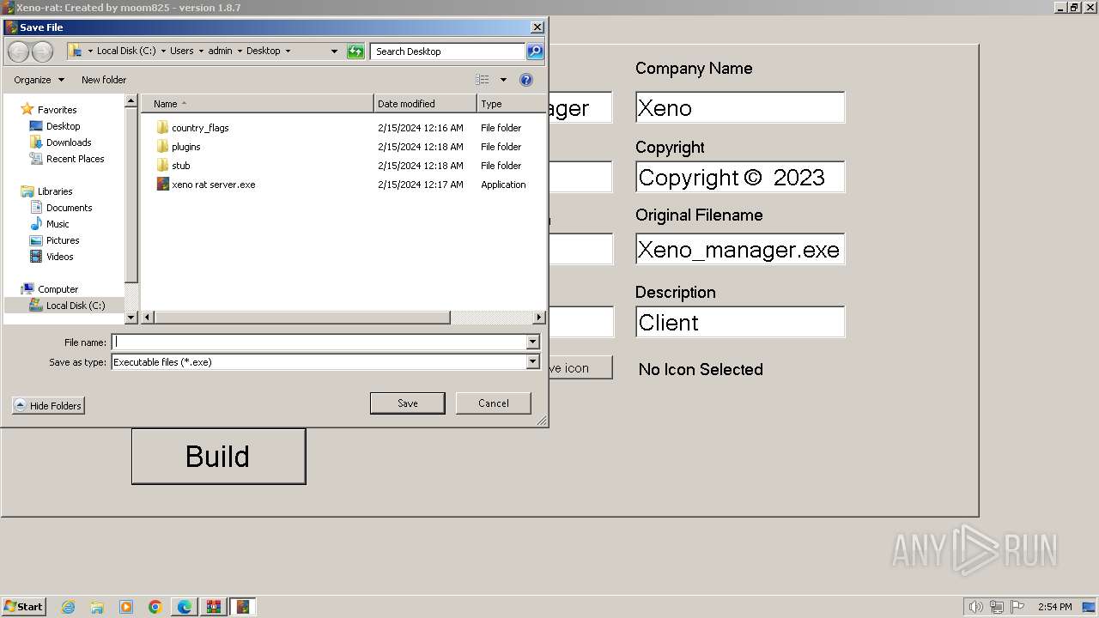Click the Original Filename field in Xeno-rat
The width and height of the screenshot is (1099, 618).
[x=740, y=249]
